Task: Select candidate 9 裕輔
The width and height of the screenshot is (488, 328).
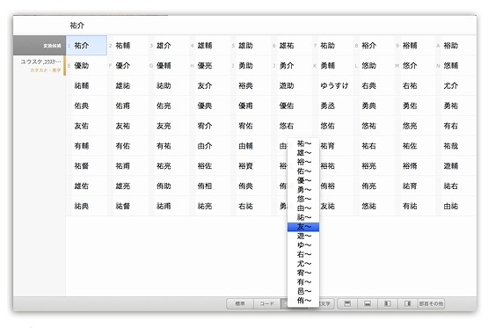Action: [415, 46]
